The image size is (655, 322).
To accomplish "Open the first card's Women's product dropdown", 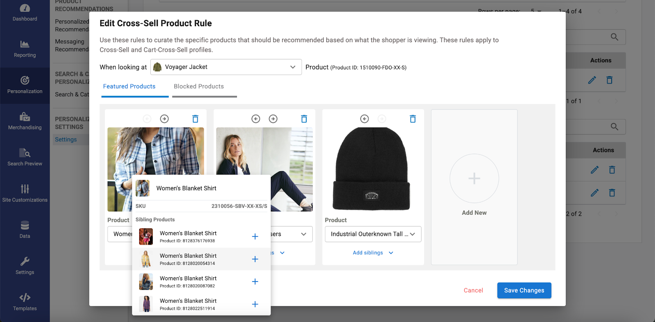I will coord(120,234).
